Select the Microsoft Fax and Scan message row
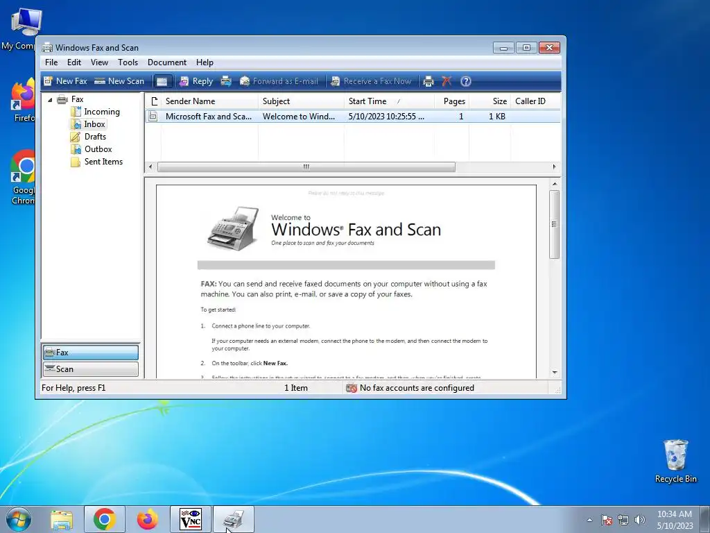This screenshot has width=710, height=533. coord(353,117)
